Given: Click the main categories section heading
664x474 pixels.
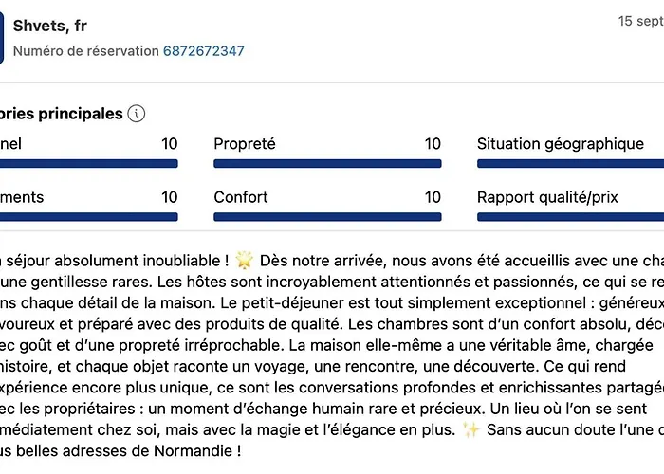Looking at the screenshot, I should coord(62,114).
